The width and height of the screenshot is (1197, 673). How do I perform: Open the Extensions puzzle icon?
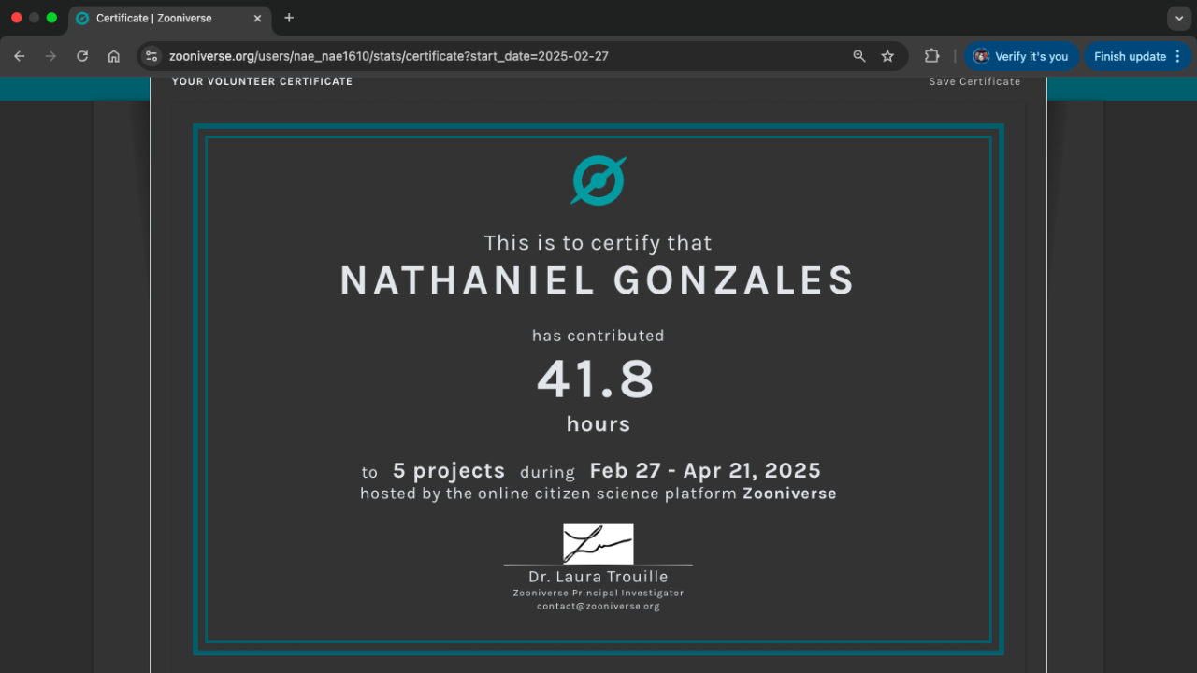click(x=931, y=56)
